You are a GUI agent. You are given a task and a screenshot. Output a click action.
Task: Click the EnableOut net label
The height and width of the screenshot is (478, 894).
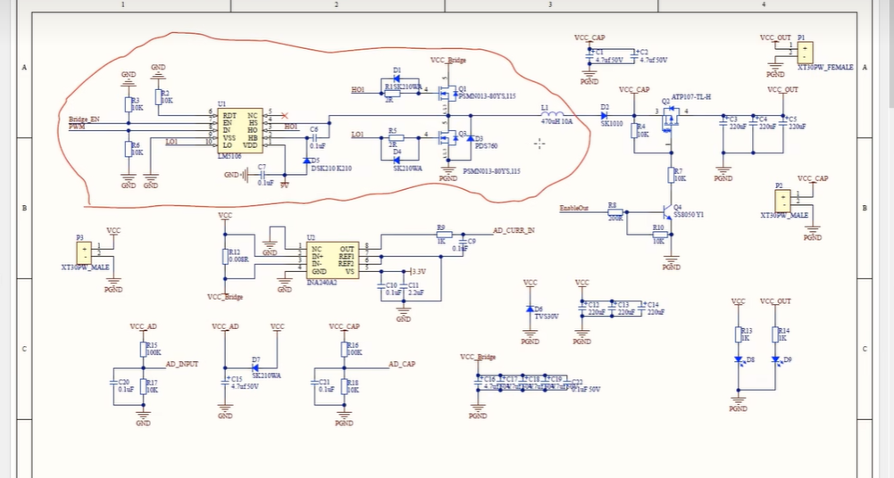[x=573, y=209]
